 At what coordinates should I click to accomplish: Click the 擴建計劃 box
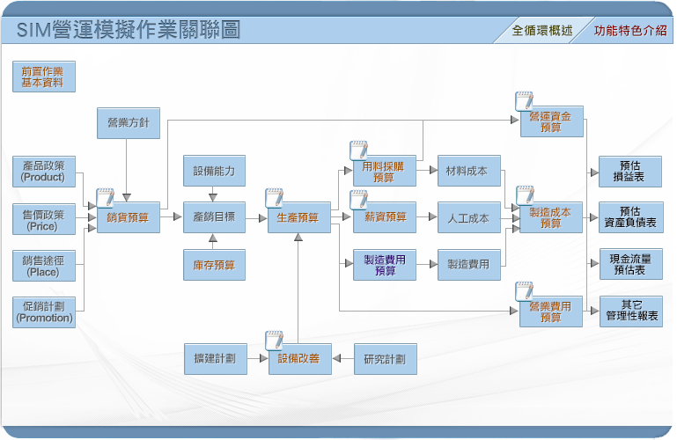216,359
